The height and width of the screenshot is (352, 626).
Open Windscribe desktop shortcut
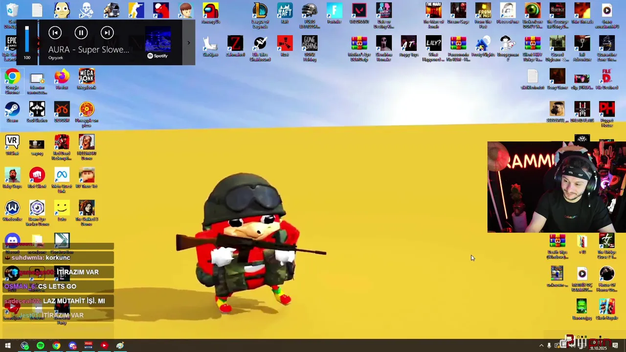pyautogui.click(x=12, y=211)
